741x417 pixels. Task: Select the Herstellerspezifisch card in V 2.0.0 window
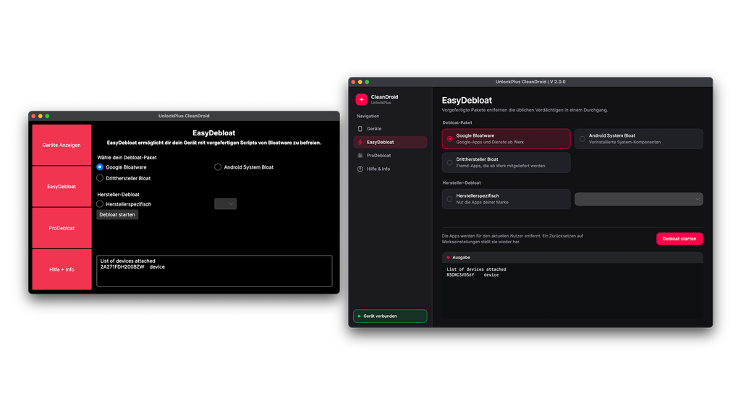(506, 199)
